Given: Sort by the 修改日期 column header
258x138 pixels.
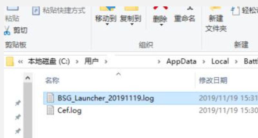Looking at the screenshot, I should [x=213, y=81].
